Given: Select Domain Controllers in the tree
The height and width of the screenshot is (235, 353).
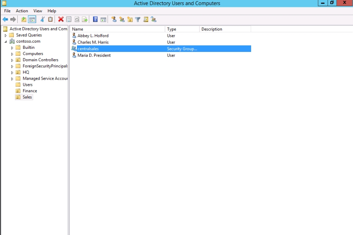Looking at the screenshot, I should click(40, 60).
